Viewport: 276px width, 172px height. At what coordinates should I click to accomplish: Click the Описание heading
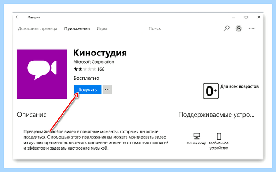pos(32,114)
